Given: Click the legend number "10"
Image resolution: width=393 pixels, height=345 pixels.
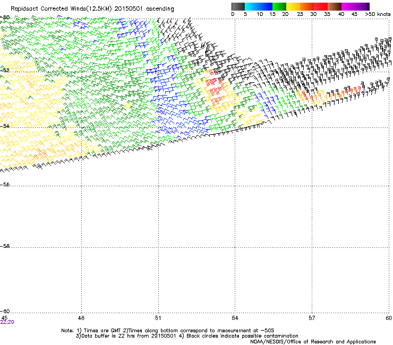Looking at the screenshot, I should [x=260, y=14].
